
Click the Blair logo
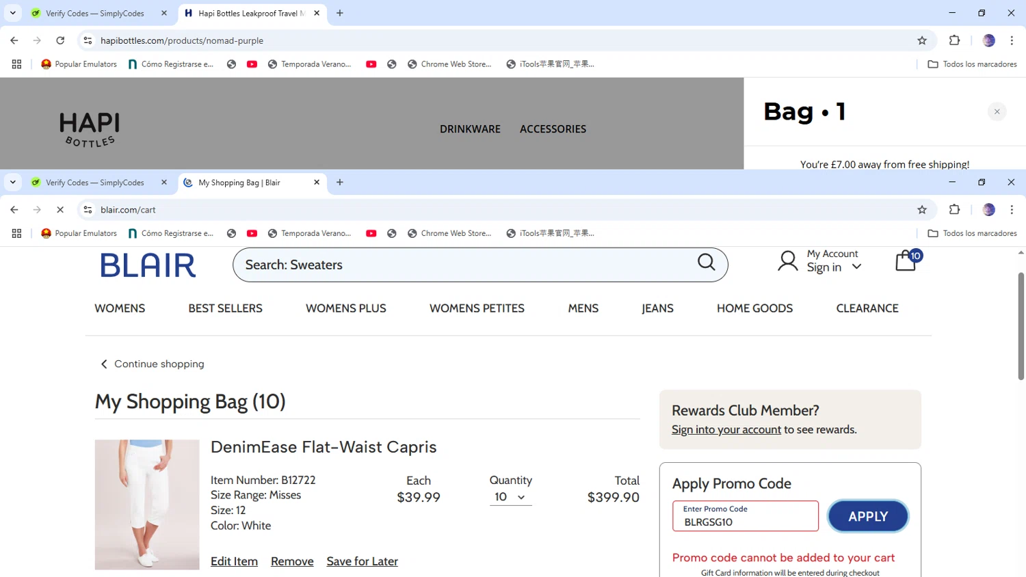pos(148,265)
